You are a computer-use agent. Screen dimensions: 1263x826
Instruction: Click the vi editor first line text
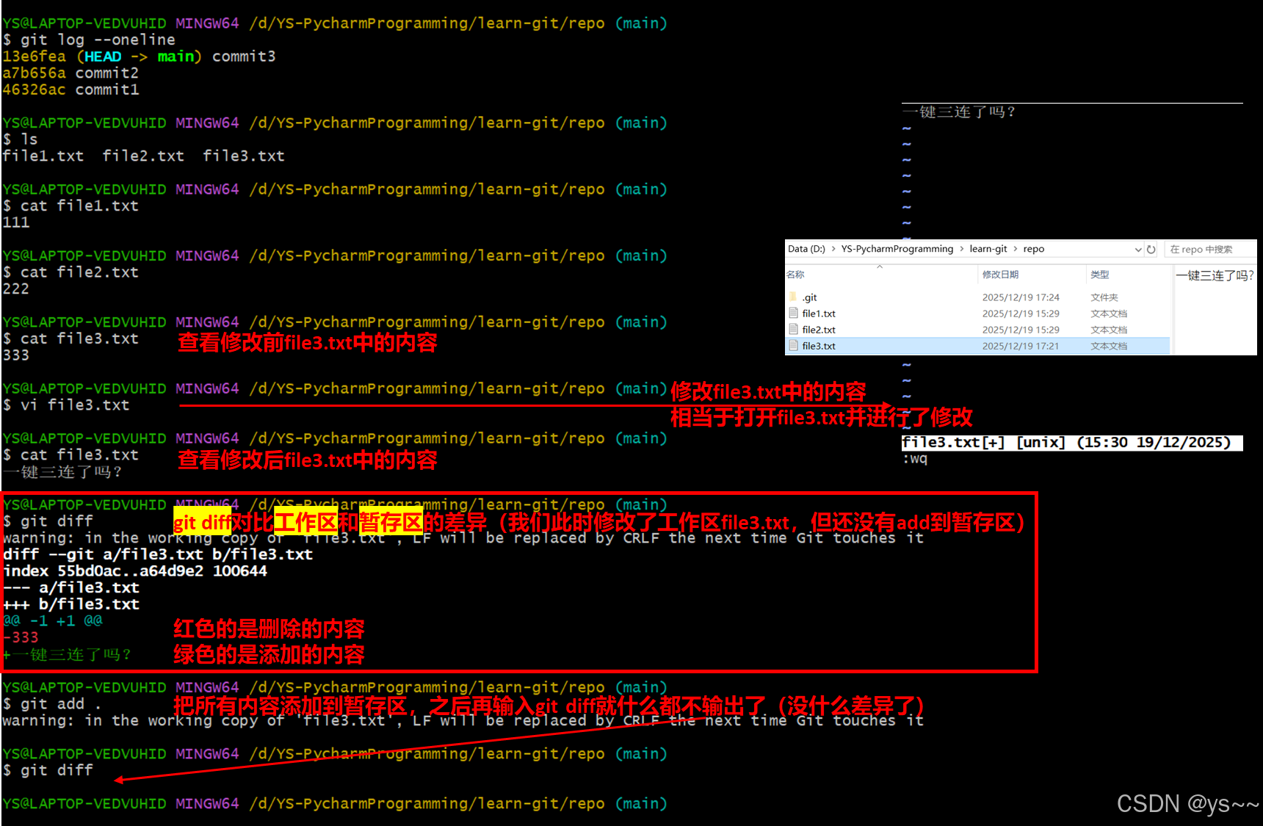point(959,112)
